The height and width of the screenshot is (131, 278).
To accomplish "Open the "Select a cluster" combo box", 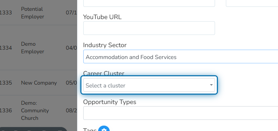I will pos(149,85).
